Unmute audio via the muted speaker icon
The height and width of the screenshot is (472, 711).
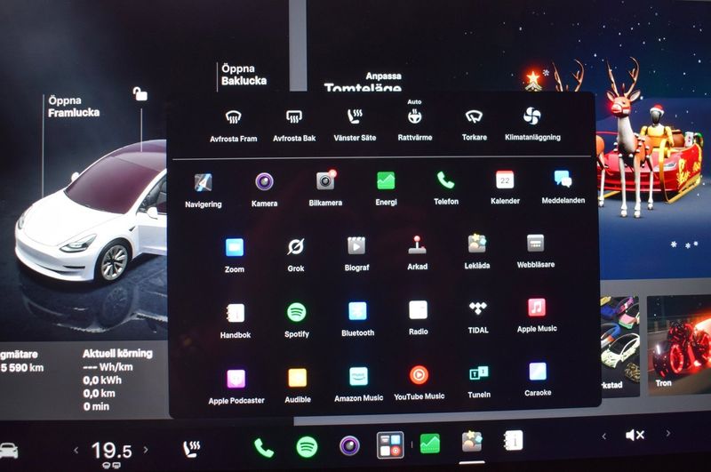tap(635, 436)
